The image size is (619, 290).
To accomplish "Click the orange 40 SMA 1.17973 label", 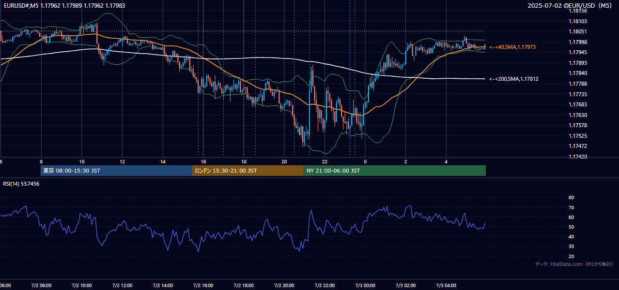I will pos(512,47).
